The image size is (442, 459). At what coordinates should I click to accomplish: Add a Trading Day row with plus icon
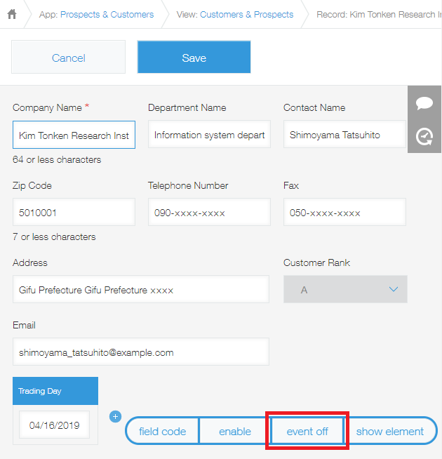point(115,416)
